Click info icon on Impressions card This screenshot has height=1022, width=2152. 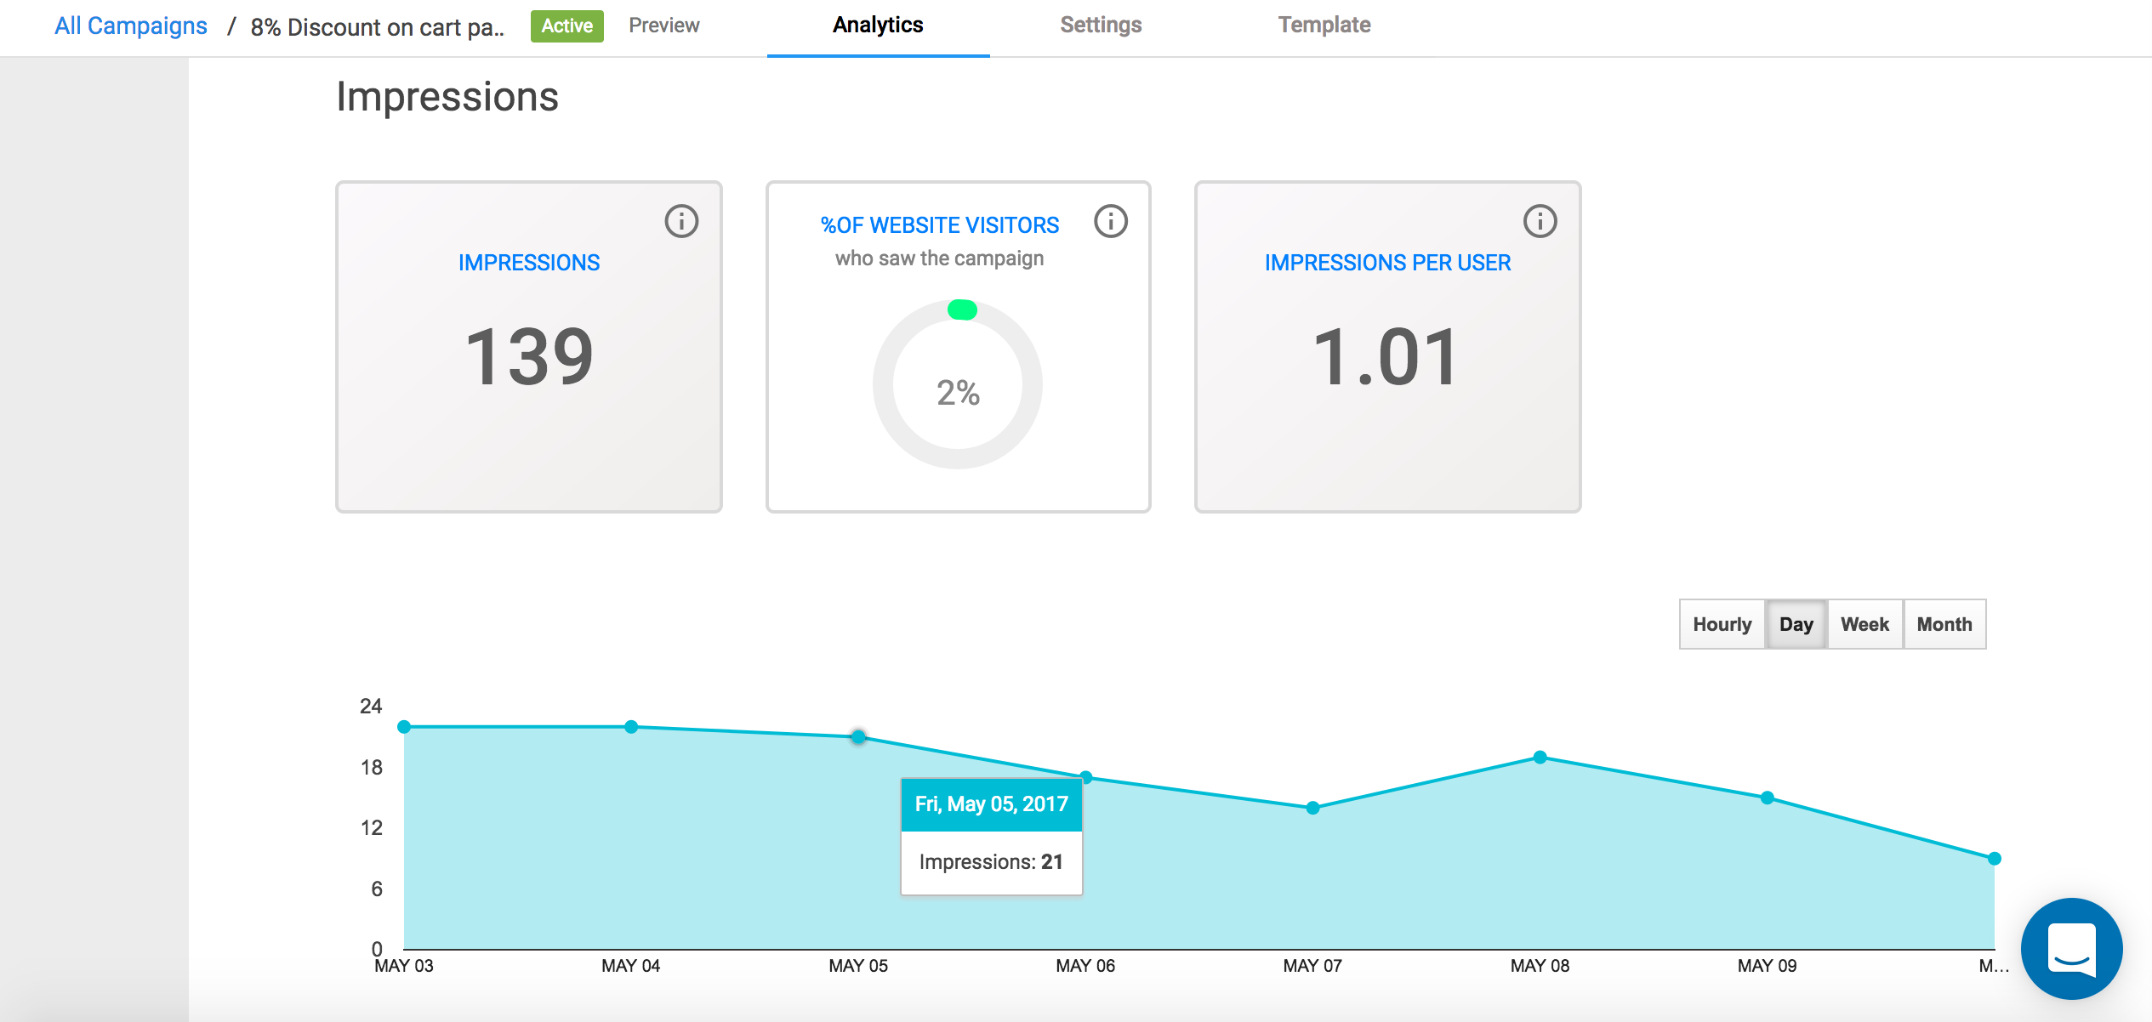point(681,221)
